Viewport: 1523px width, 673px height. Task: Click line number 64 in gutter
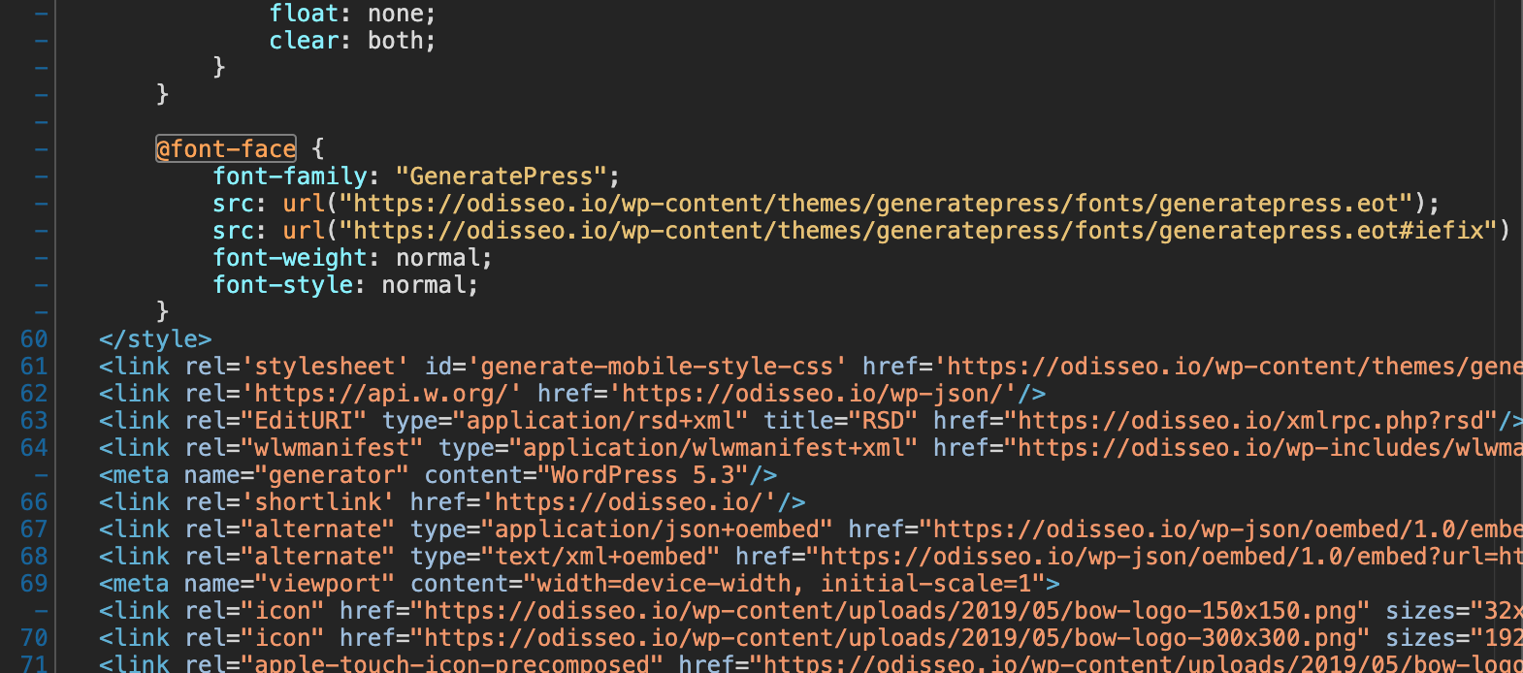[34, 448]
